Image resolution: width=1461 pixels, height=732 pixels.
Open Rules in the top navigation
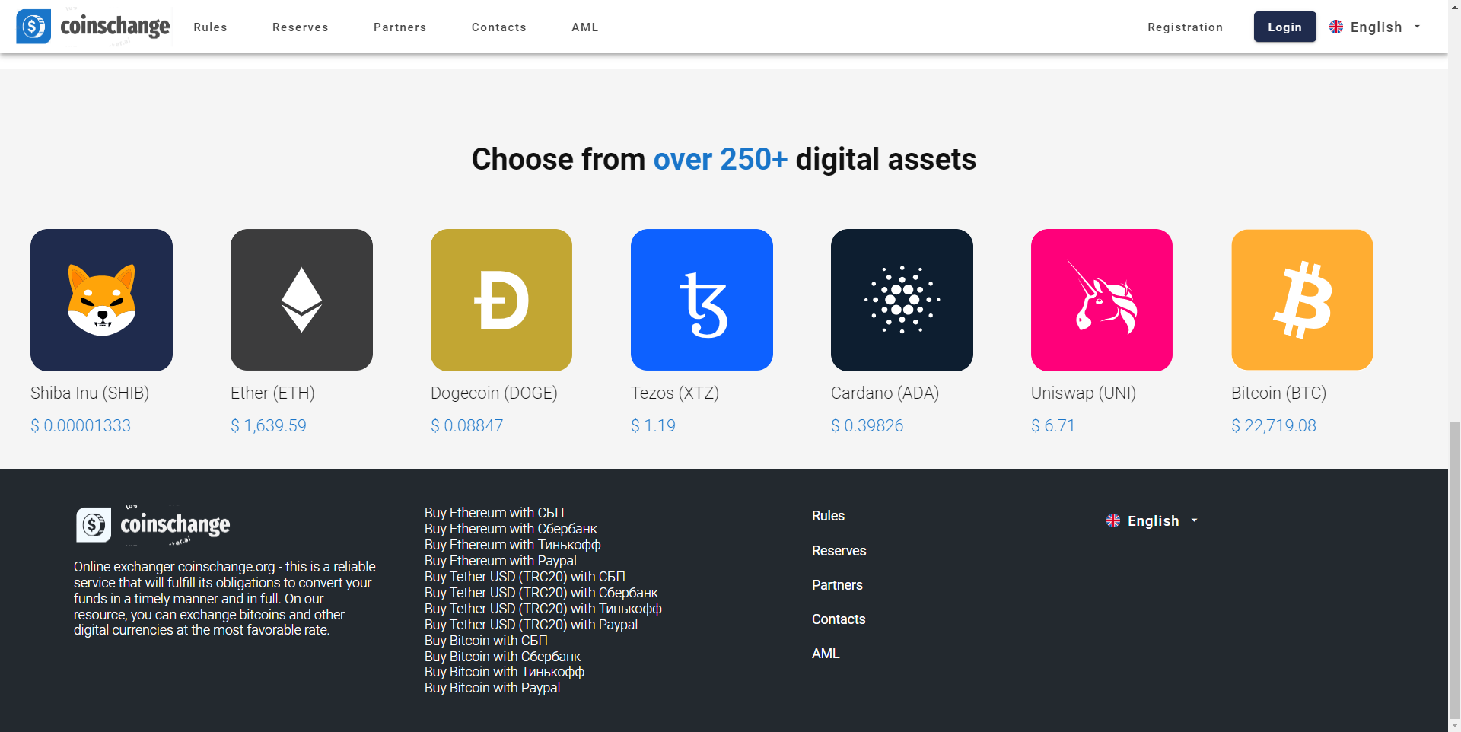click(210, 27)
